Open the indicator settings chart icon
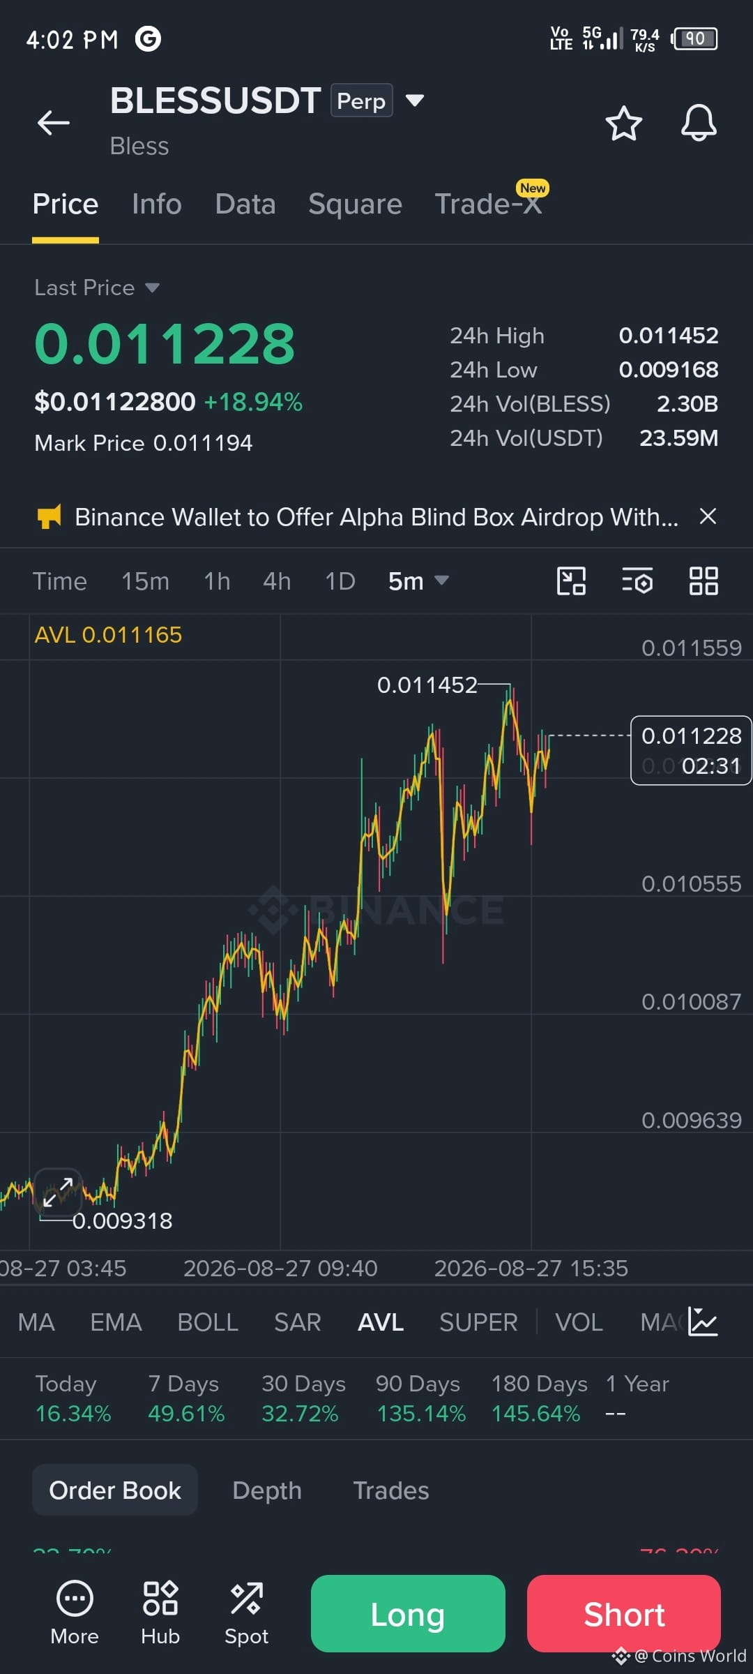This screenshot has width=753, height=1674. [703, 1322]
